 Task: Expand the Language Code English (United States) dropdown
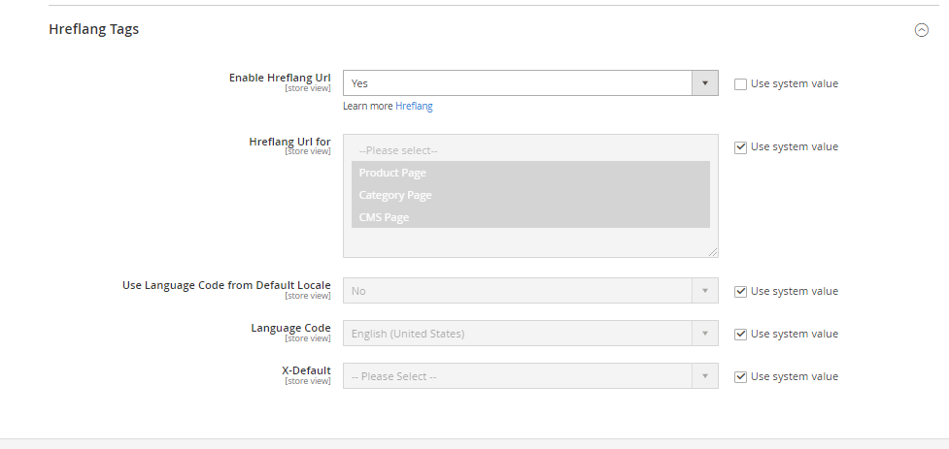(530, 334)
